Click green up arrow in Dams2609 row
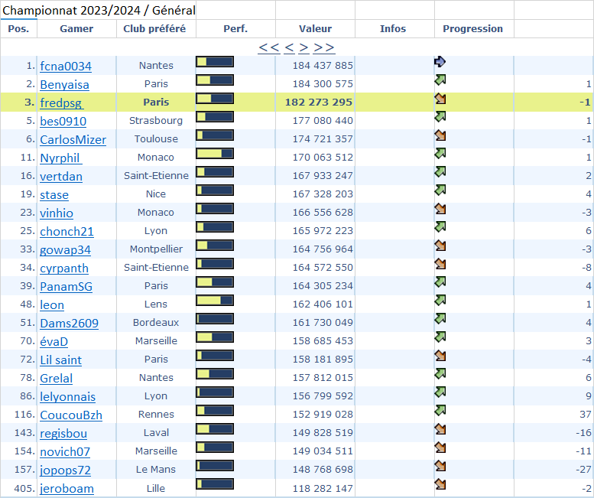The image size is (594, 498). [440, 319]
